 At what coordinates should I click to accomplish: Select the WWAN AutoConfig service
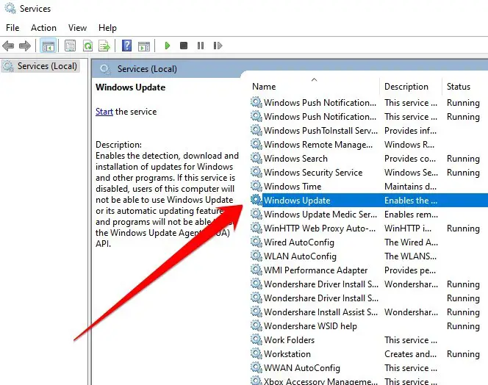pyautogui.click(x=369, y=368)
